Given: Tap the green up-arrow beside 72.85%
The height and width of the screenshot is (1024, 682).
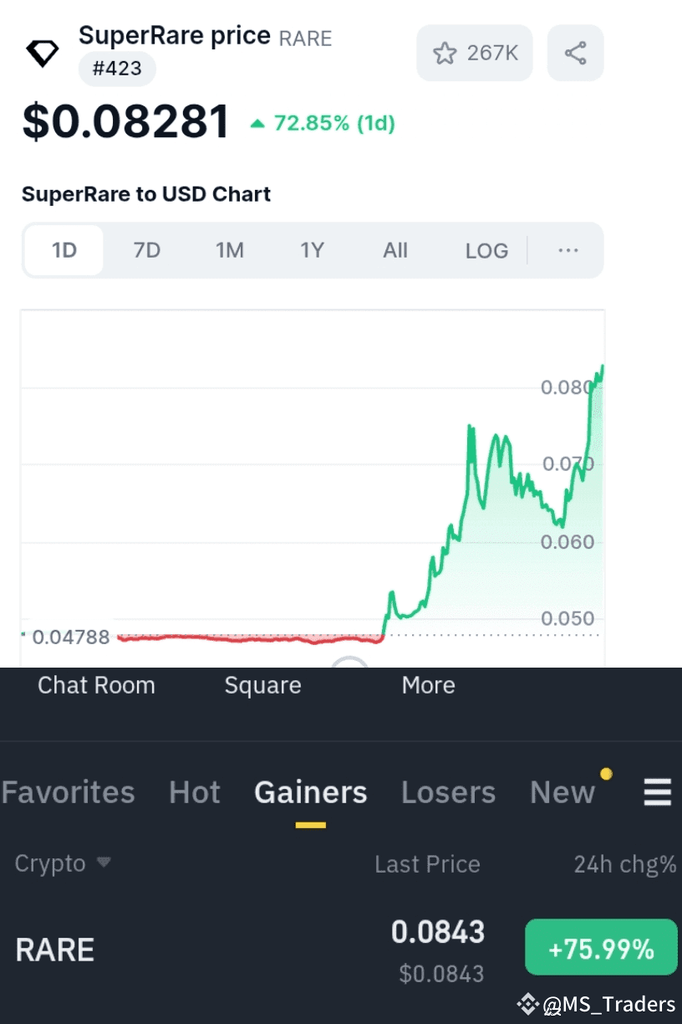Looking at the screenshot, I should [259, 122].
